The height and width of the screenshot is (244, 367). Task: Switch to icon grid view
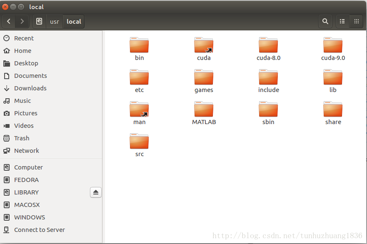pos(357,22)
